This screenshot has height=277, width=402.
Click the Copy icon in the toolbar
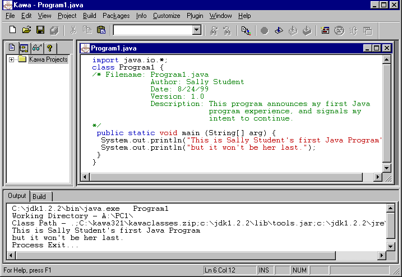coord(87,30)
